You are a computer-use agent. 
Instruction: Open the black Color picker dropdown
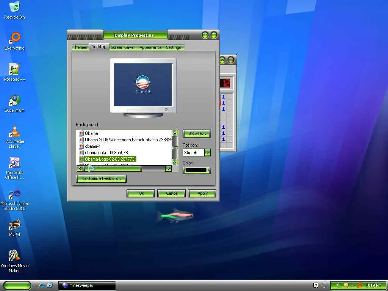pos(197,170)
